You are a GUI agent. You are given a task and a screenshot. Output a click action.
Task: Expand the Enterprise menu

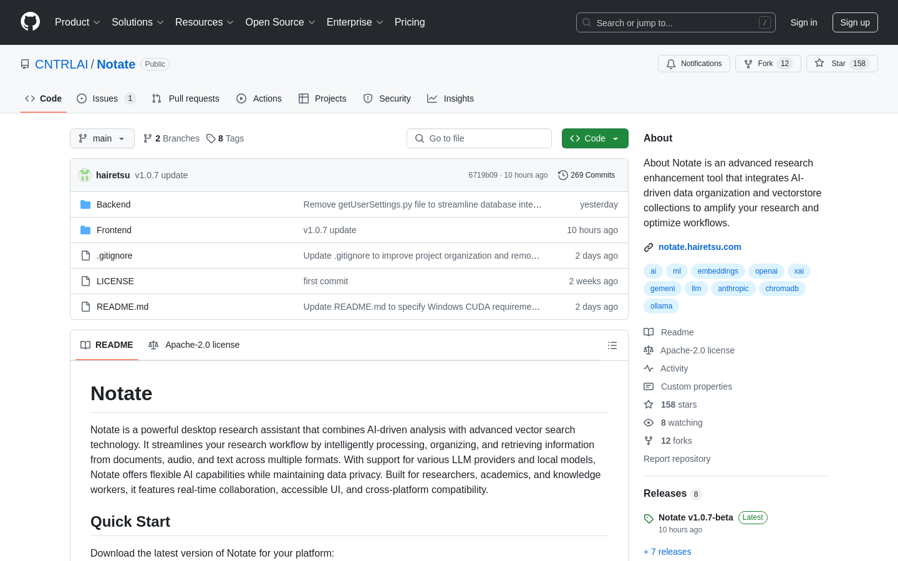pos(355,22)
